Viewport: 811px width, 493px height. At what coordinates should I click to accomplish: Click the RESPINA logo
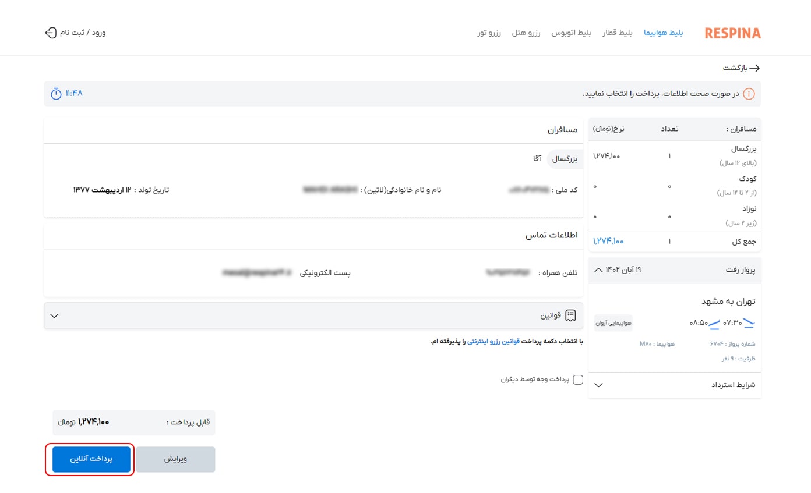732,33
